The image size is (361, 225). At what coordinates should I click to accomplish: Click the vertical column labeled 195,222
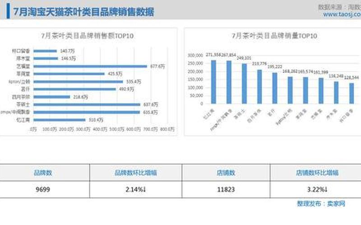tap(275, 88)
